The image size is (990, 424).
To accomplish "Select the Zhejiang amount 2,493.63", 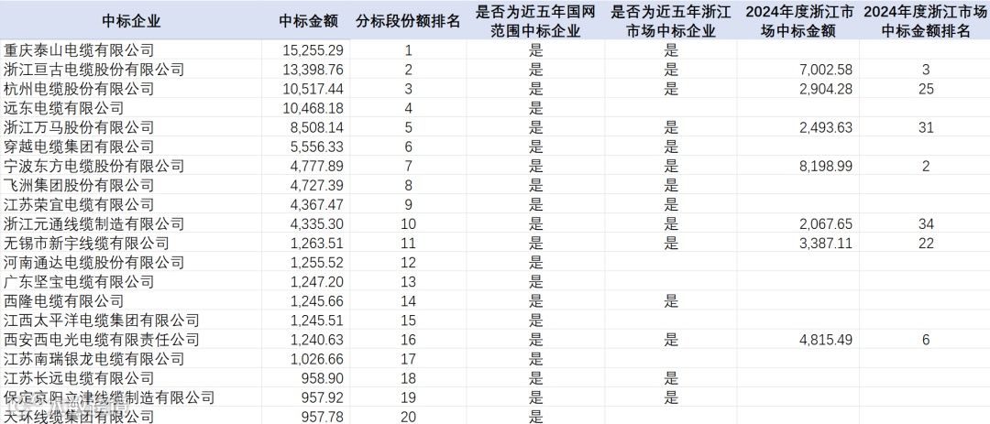I will [x=826, y=127].
